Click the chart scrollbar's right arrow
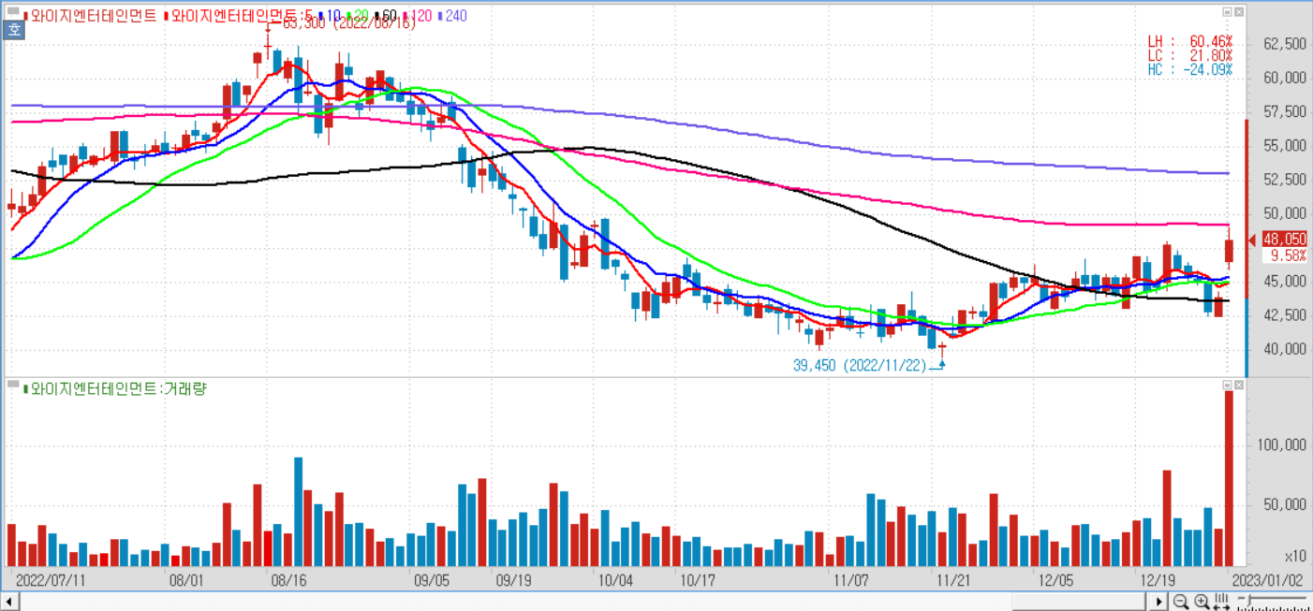This screenshot has width=1313, height=611. (1159, 601)
